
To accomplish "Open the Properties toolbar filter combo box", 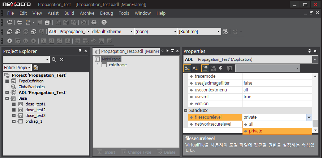I will 268,68.
